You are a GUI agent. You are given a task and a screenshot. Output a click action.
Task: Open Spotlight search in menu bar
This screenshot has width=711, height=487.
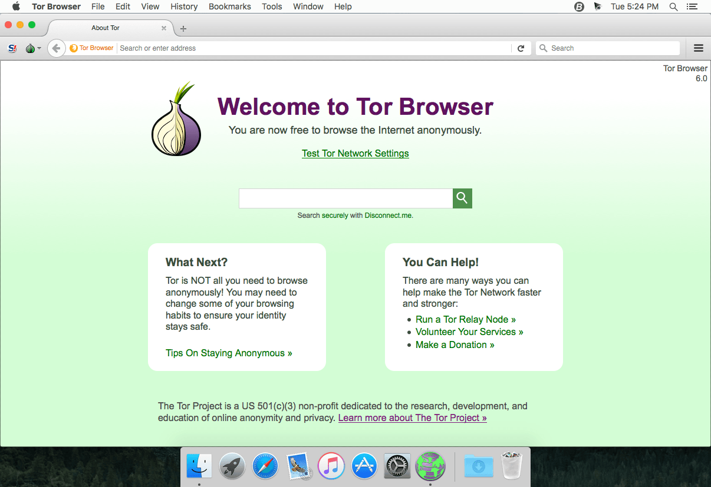(x=673, y=6)
